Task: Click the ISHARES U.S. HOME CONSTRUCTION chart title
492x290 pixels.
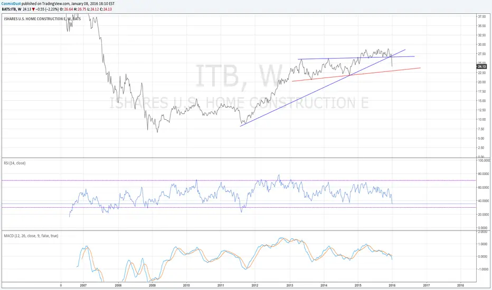Action: point(42,19)
